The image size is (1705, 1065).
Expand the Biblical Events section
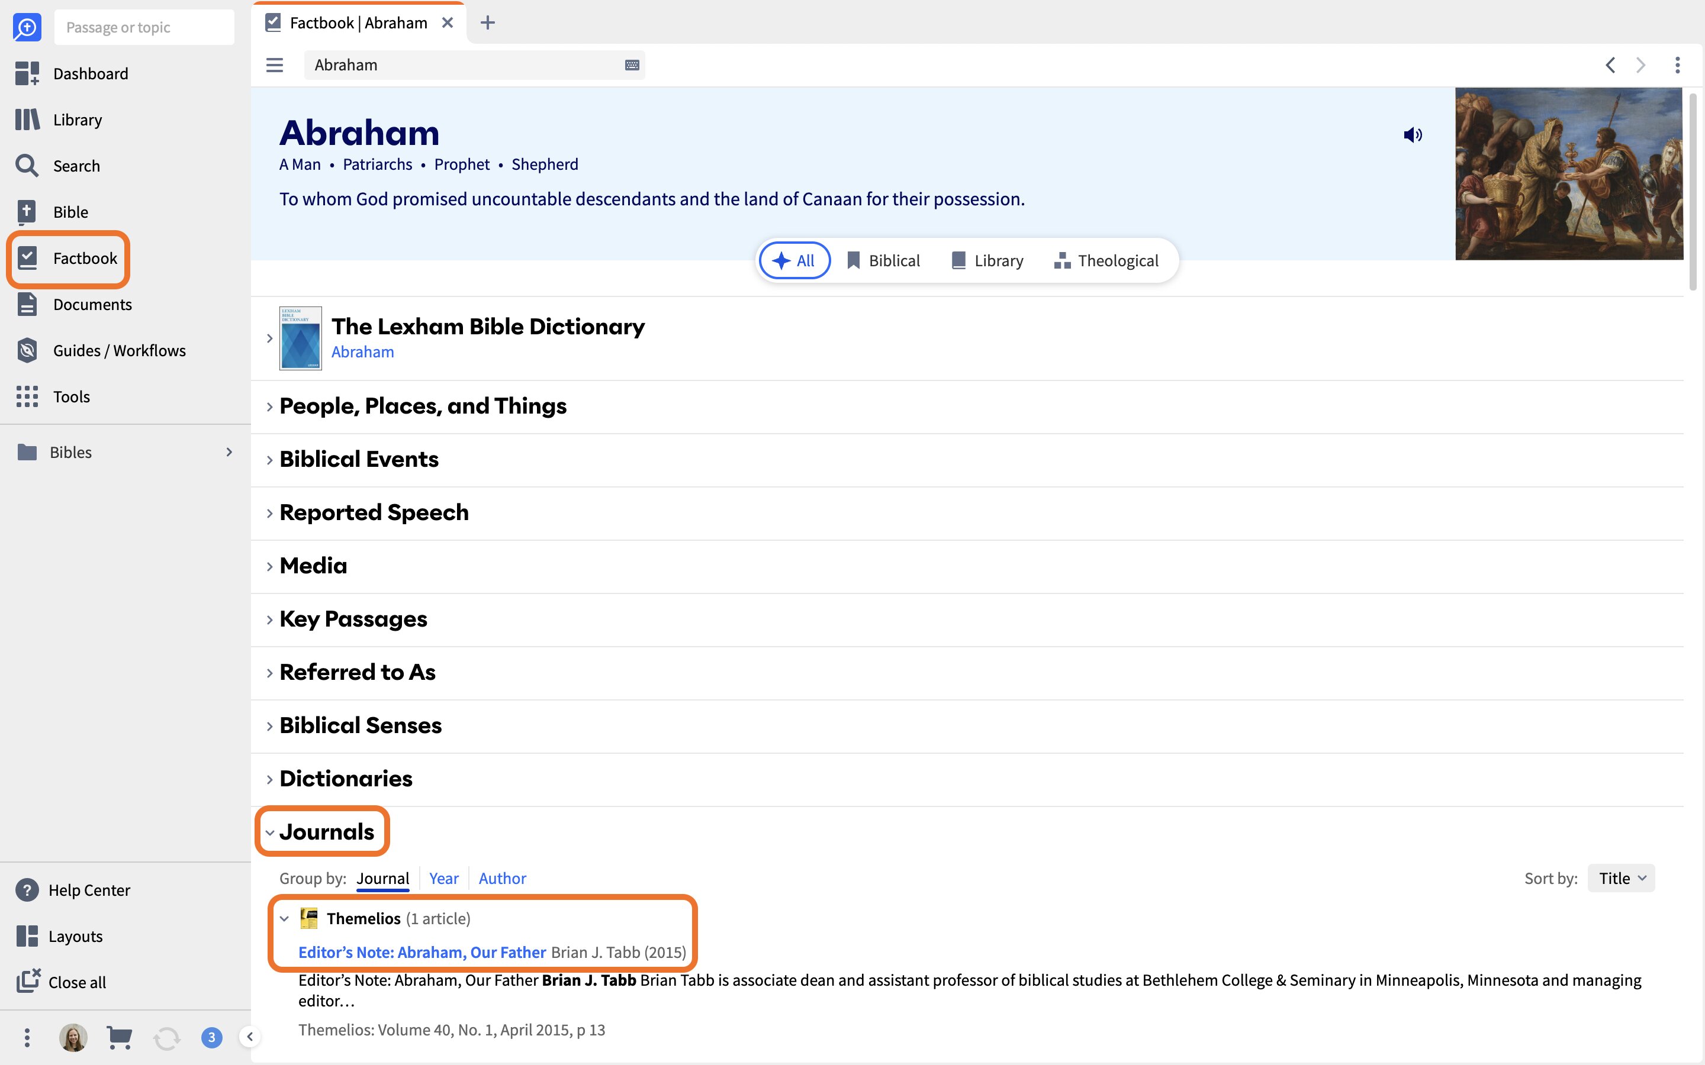[269, 460]
